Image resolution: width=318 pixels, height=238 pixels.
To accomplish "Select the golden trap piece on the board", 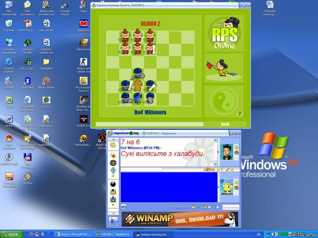I will (x=138, y=85).
